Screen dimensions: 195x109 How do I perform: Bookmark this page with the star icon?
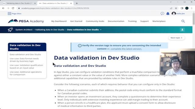[176, 8]
